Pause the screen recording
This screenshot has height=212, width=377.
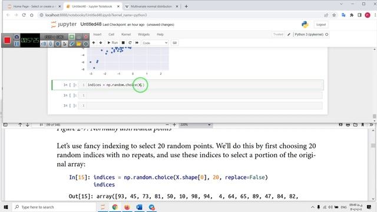click(x=16, y=44)
